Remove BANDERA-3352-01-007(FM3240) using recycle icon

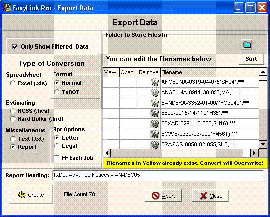pos(155,103)
